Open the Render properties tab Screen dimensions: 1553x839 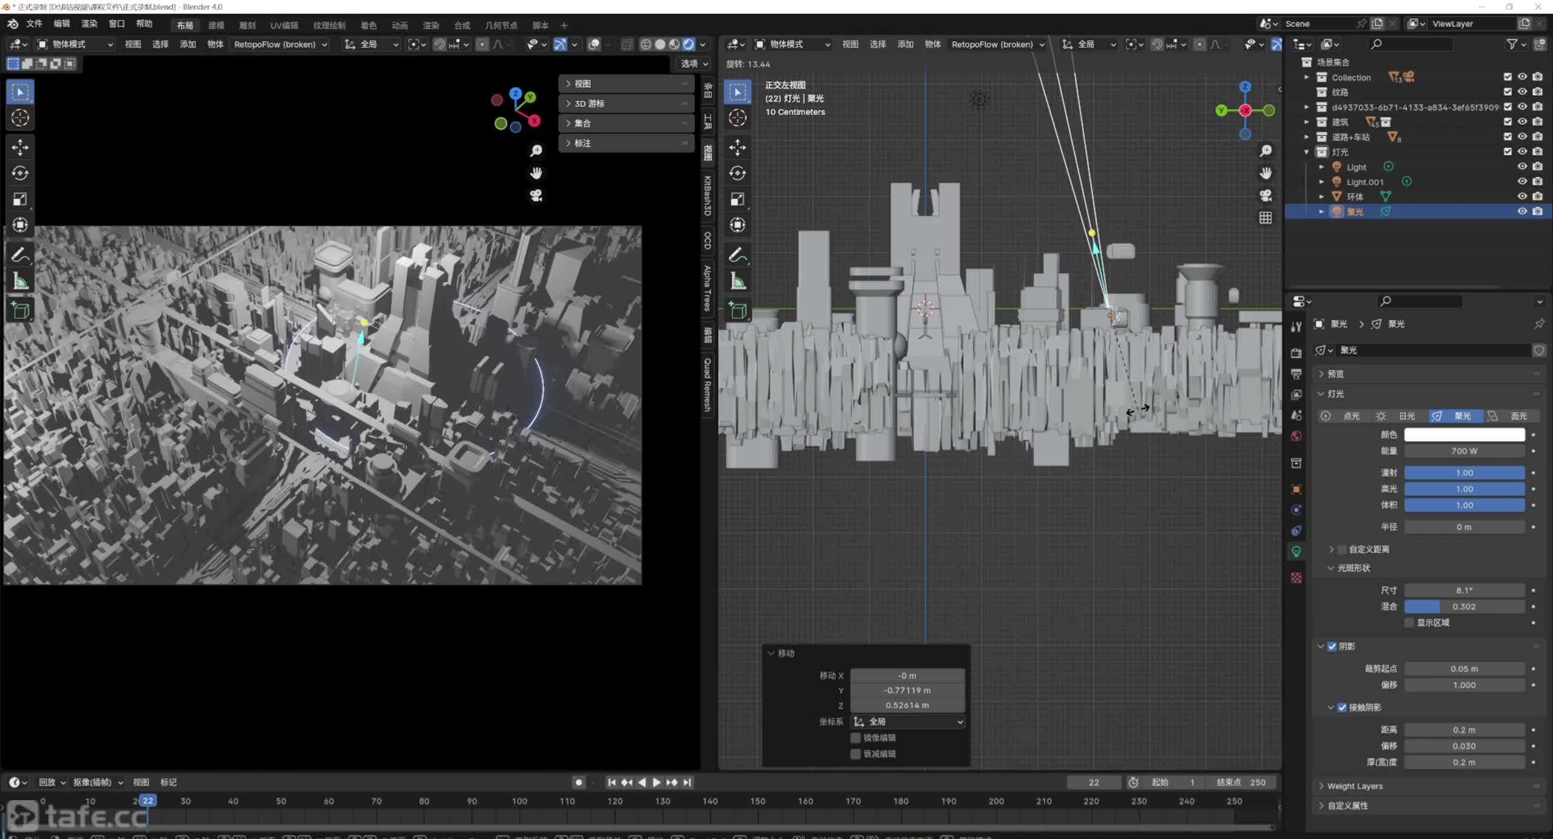click(1296, 353)
